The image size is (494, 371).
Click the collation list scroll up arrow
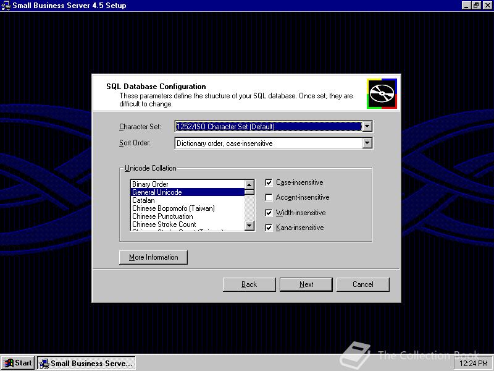(249, 184)
